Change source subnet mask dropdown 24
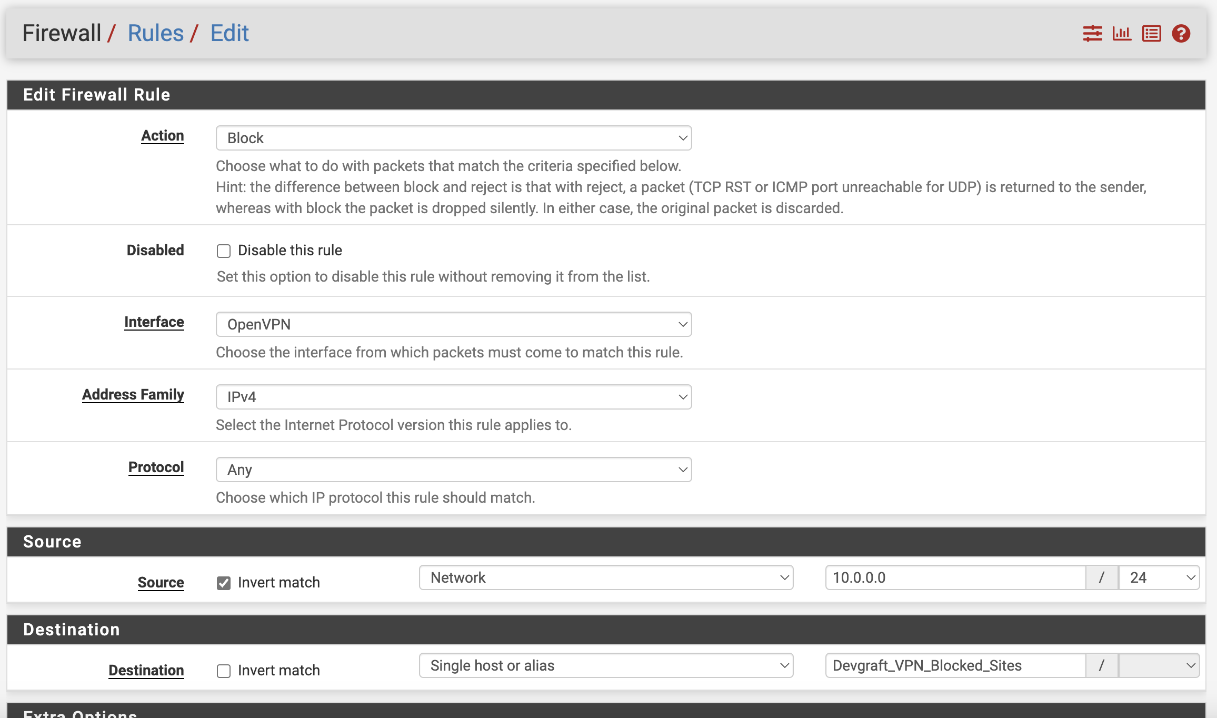 click(1159, 577)
